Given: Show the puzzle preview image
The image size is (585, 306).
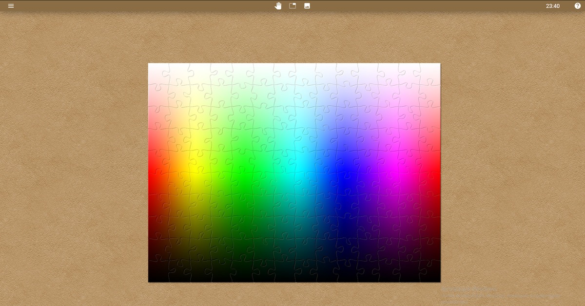Looking at the screenshot, I should pyautogui.click(x=307, y=6).
